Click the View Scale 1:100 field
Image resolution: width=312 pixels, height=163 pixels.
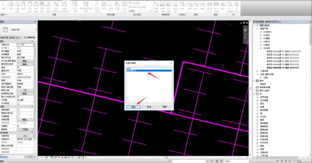25,44
